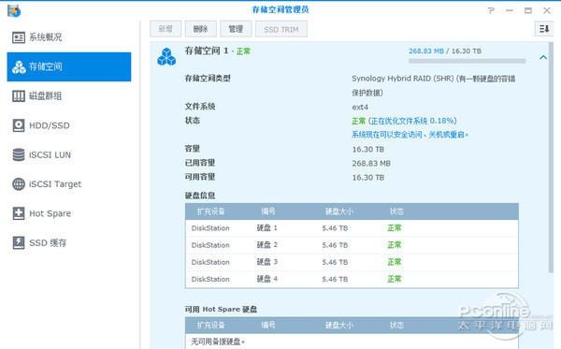561x349 pixels.
Task: Click 正常 status of 硬盘 3
Action: (395, 262)
